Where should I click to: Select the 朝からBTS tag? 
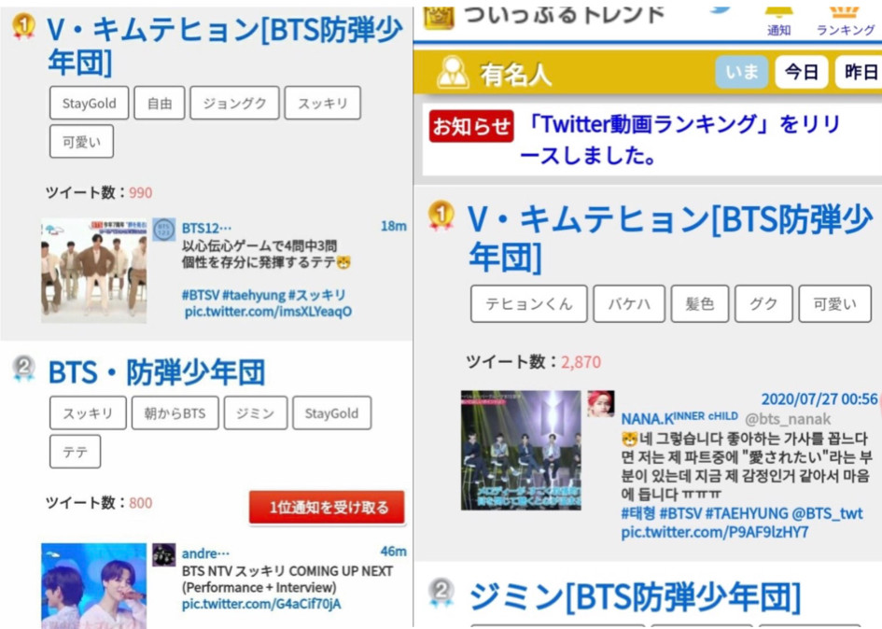tap(175, 413)
